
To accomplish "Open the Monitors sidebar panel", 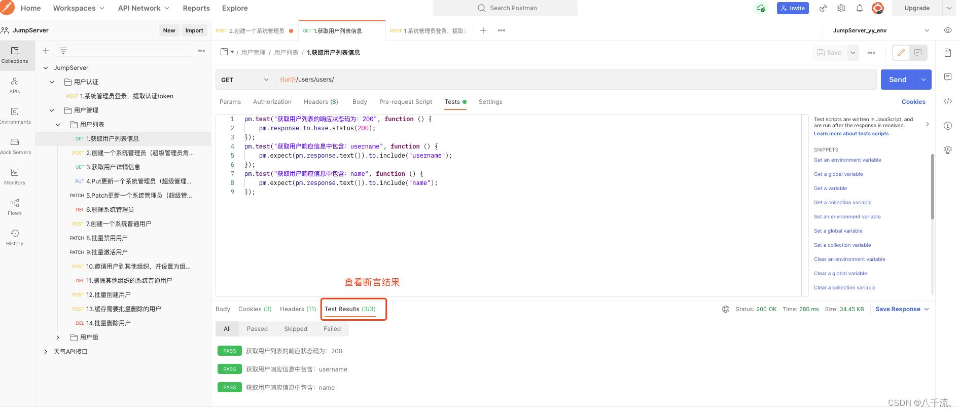I will click(15, 177).
